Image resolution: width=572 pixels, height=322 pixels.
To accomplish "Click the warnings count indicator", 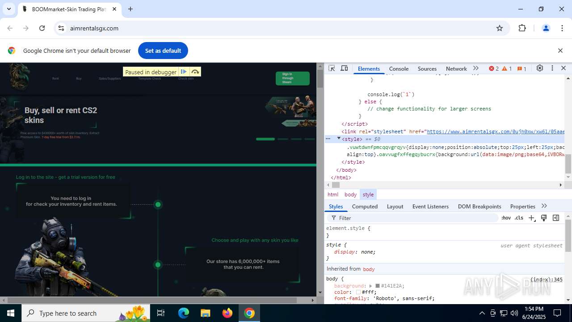I will point(507,68).
